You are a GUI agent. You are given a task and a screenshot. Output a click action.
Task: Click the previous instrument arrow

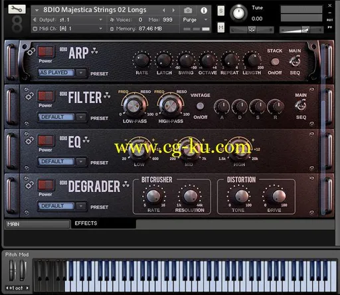coord(164,10)
